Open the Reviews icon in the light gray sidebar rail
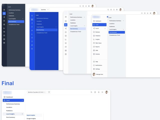160x120 pixels. point(66,32)
